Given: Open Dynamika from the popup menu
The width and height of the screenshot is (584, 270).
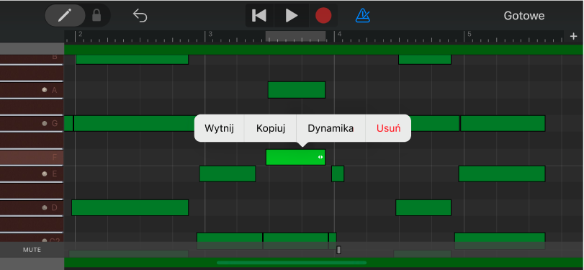Looking at the screenshot, I should pos(331,128).
